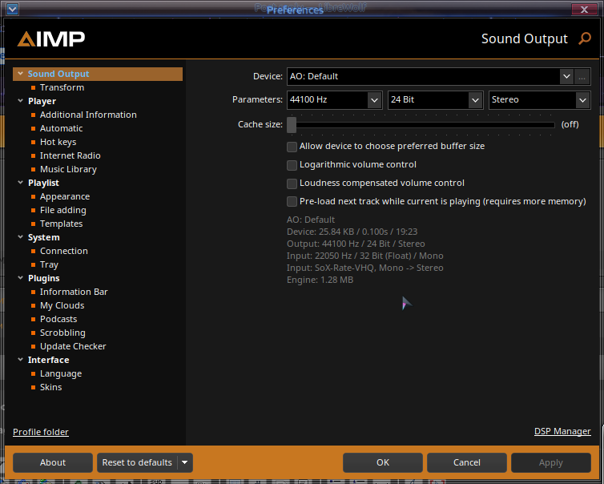
Task: Click the AIMP logo in header
Action: point(51,38)
